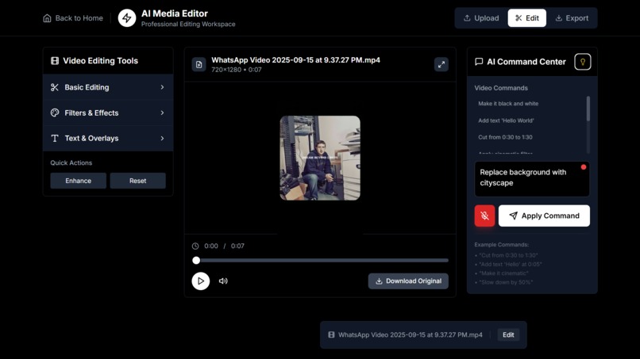This screenshot has height=359, width=640.
Task: Click Download Original button
Action: click(408, 281)
